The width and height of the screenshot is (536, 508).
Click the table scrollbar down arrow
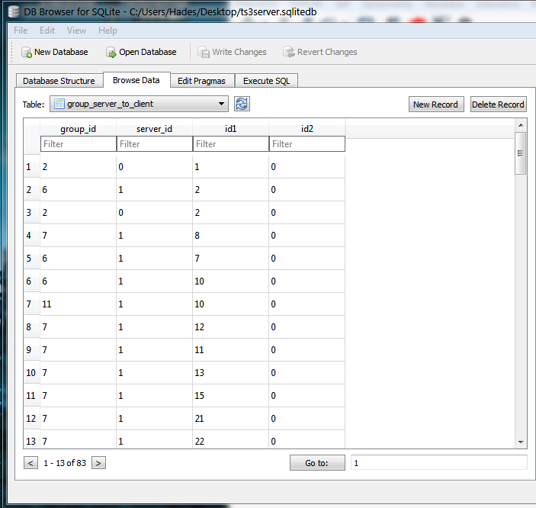point(521,442)
